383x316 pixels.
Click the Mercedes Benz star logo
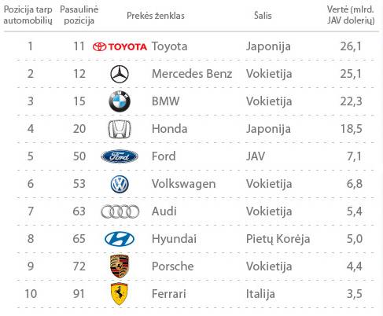point(120,74)
